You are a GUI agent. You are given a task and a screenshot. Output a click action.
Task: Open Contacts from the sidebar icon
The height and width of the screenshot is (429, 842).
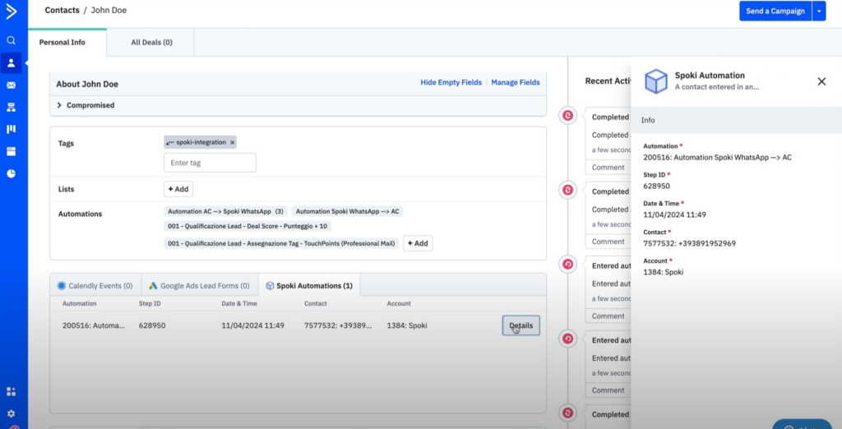click(12, 62)
